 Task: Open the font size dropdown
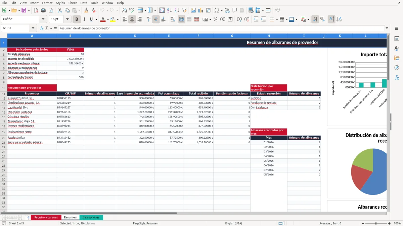point(67,19)
